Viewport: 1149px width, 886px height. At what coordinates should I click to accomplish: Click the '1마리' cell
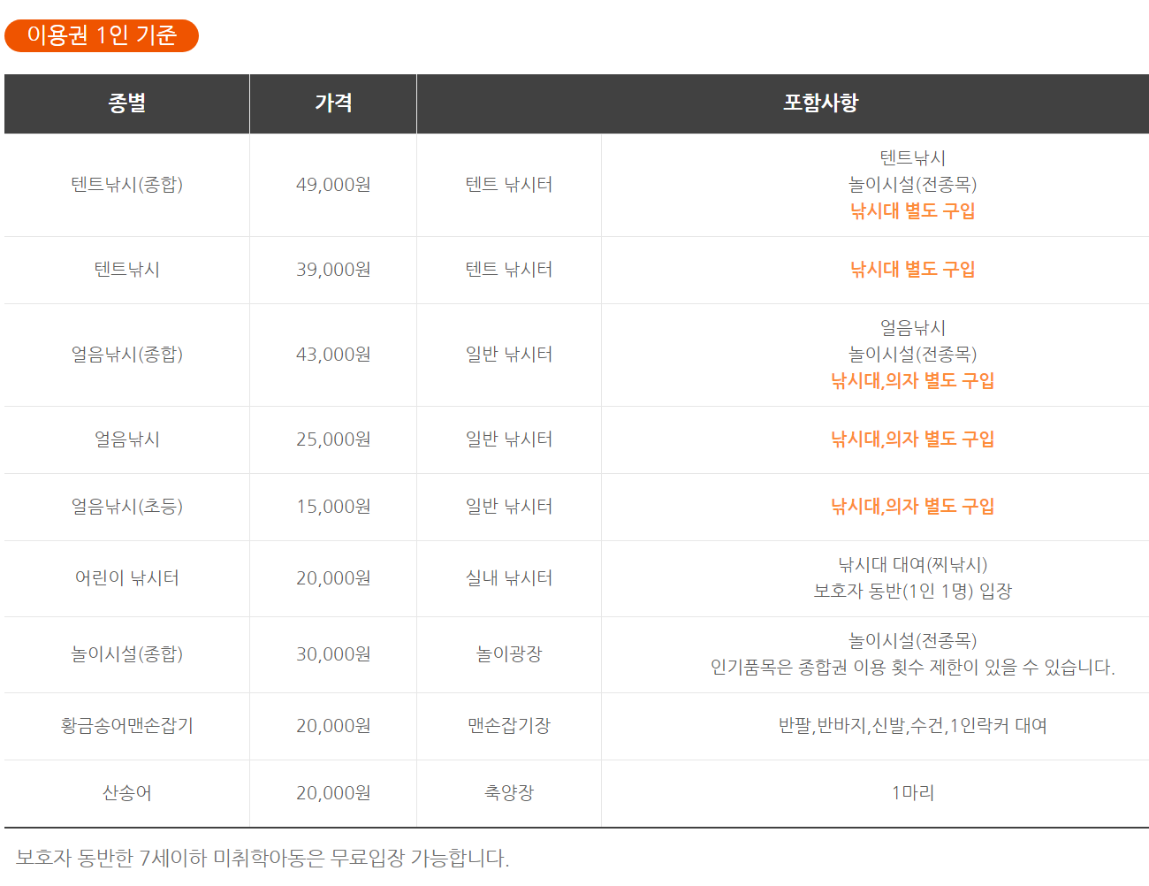coord(913,793)
